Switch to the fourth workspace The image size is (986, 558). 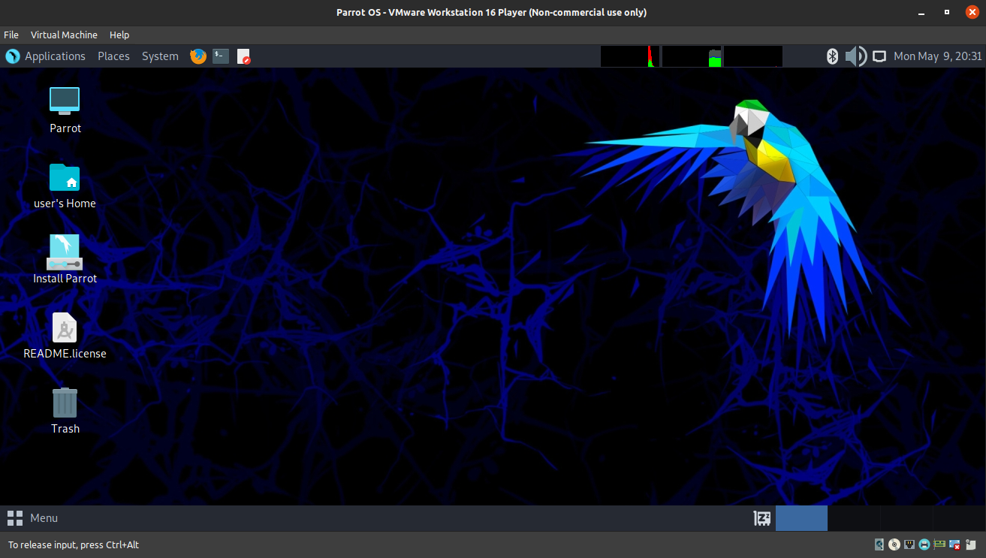pyautogui.click(x=959, y=518)
